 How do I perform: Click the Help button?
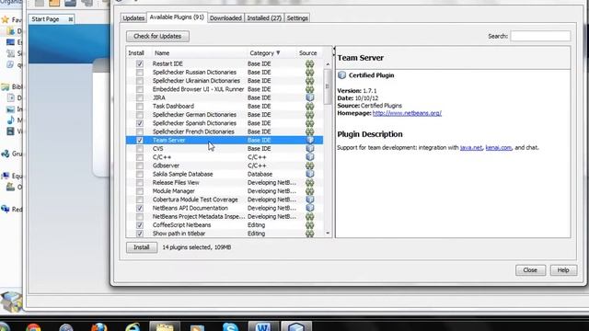(x=563, y=269)
